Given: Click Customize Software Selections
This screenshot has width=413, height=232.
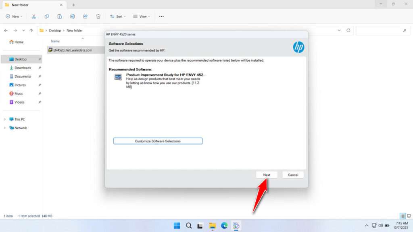Looking at the screenshot, I should [x=158, y=141].
